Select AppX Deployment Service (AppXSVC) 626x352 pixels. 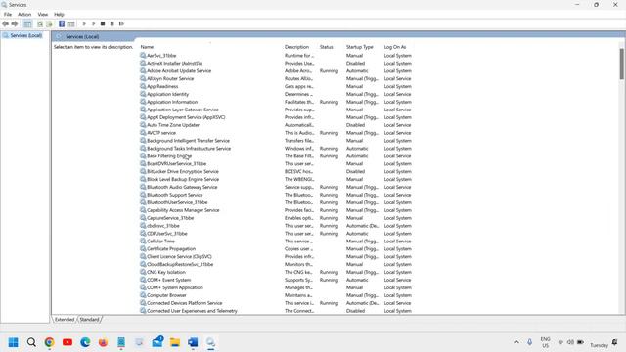186,117
